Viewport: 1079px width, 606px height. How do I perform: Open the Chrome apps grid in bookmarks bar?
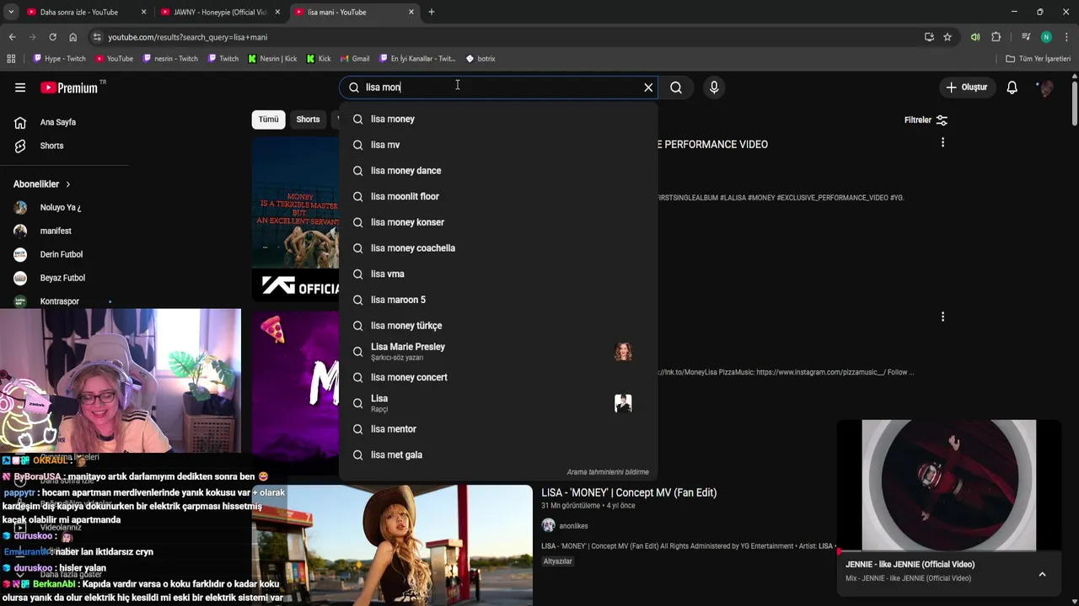(x=11, y=59)
